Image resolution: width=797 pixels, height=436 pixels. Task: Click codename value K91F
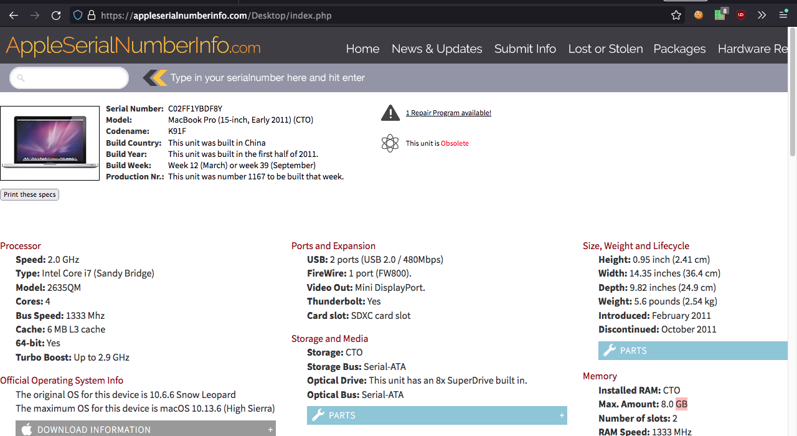177,131
